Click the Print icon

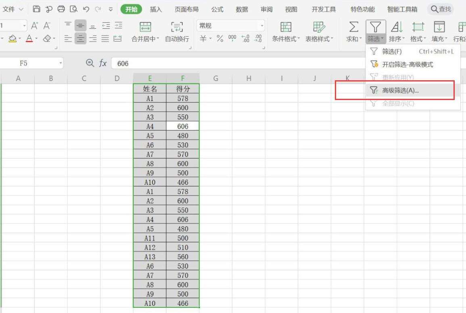point(61,9)
